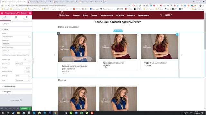Screen dimensions: 206x115
Task: Open the Elementor widgets grid panel
Action: click(30, 13)
